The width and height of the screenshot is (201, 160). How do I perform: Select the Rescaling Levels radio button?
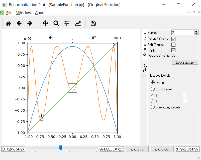click(x=153, y=107)
